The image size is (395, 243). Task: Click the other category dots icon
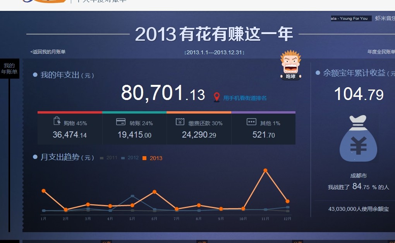pos(251,122)
